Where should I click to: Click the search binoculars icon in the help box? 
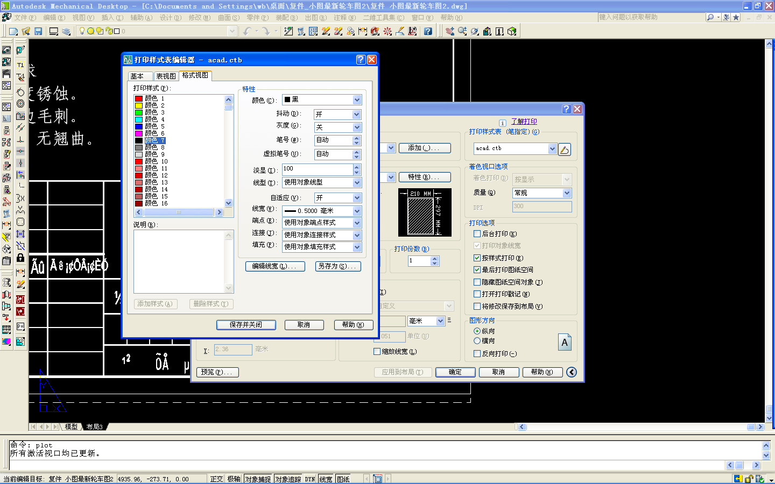[710, 17]
